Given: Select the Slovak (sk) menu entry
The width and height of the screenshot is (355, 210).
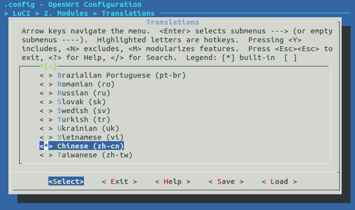Looking at the screenshot, I should (x=81, y=102).
